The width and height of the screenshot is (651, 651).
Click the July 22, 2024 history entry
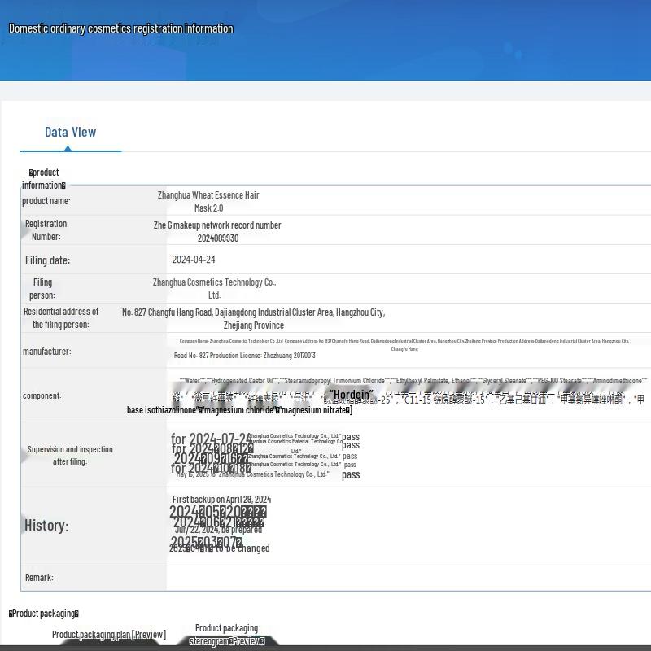point(218,529)
